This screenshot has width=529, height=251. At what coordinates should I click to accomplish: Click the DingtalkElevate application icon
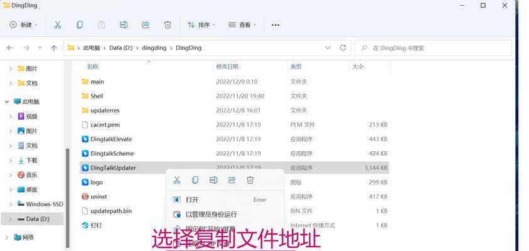pos(85,139)
